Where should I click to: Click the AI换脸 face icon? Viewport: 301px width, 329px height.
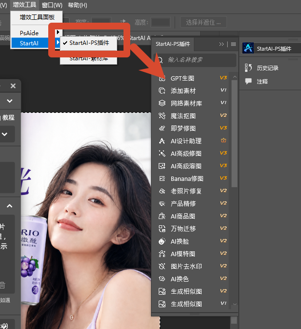[162, 241]
